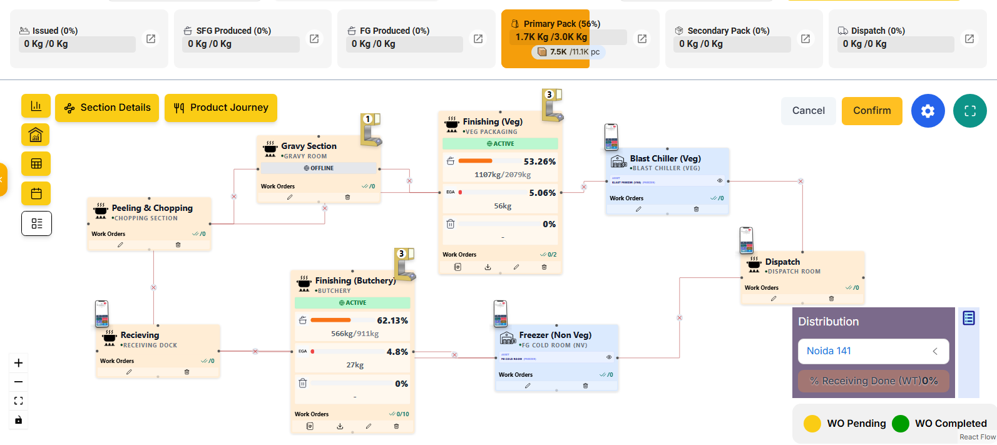Click the blue settings gear button
Viewport: 997px width, 445px height.
pos(928,111)
